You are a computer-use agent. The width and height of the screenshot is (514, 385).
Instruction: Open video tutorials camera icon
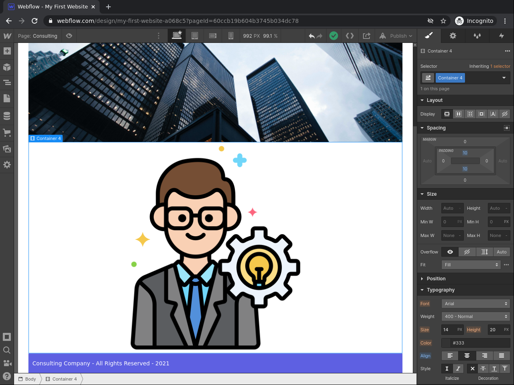(7, 363)
